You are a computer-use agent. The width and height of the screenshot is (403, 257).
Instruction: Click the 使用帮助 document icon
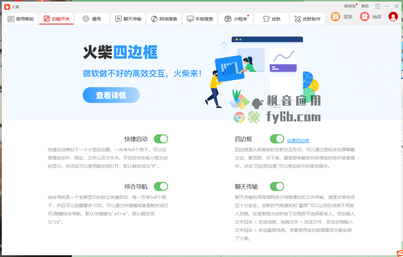coord(11,19)
